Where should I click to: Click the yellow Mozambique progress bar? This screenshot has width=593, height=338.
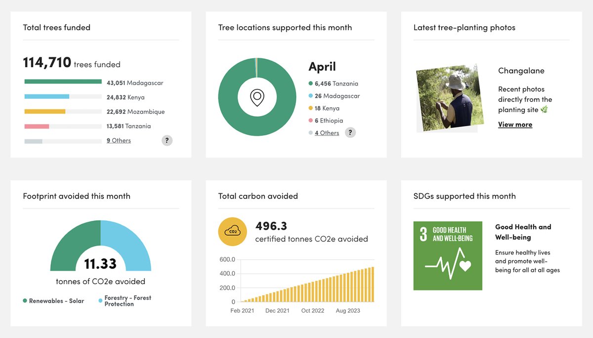(45, 112)
